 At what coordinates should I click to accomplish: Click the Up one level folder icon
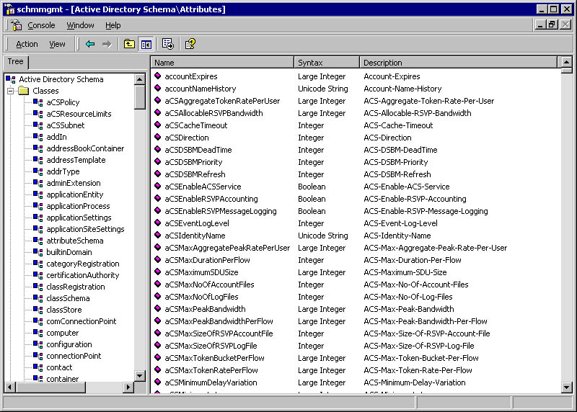pos(129,44)
